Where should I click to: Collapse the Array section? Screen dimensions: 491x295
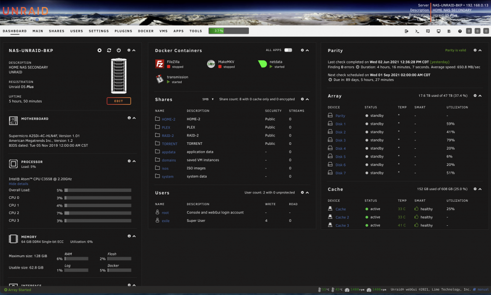[480, 96]
